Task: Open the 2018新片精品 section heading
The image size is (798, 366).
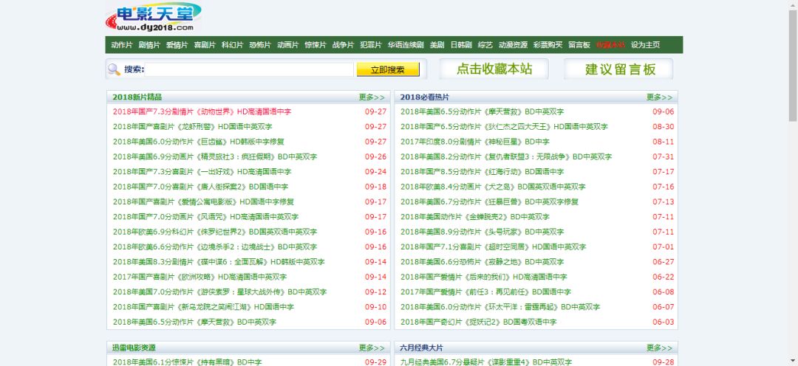Action: 137,97
